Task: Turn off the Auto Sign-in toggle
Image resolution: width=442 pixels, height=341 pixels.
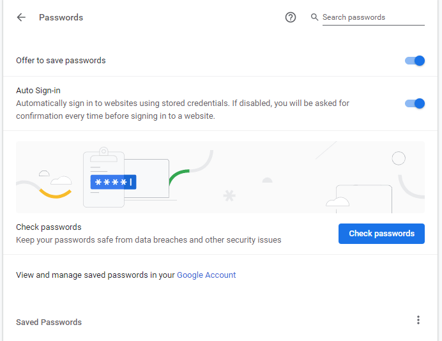Action: tap(415, 103)
